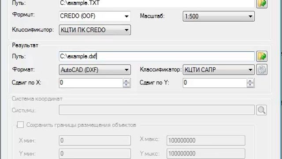
Task: Open the Масштаб 1:500 dropdown
Action: coord(219,16)
